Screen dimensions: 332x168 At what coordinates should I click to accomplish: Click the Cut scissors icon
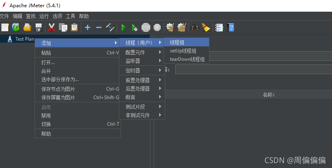pyautogui.click(x=51, y=27)
